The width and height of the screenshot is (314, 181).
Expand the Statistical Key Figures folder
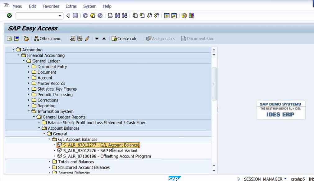29,89
